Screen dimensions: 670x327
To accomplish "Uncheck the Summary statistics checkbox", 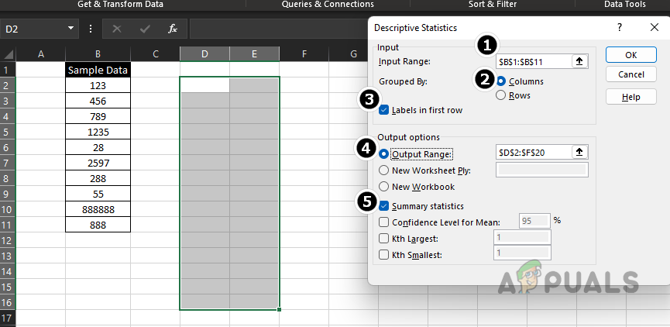I will click(385, 206).
